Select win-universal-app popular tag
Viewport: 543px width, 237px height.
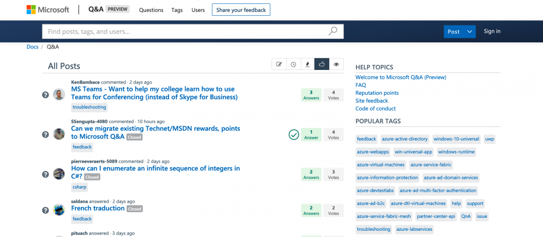tap(413, 152)
